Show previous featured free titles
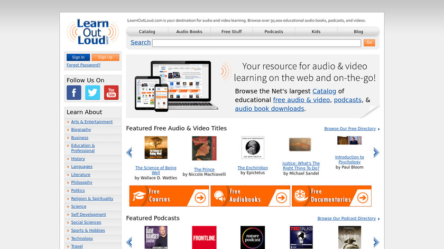Viewport: 444px width, 249px height. coord(129,152)
